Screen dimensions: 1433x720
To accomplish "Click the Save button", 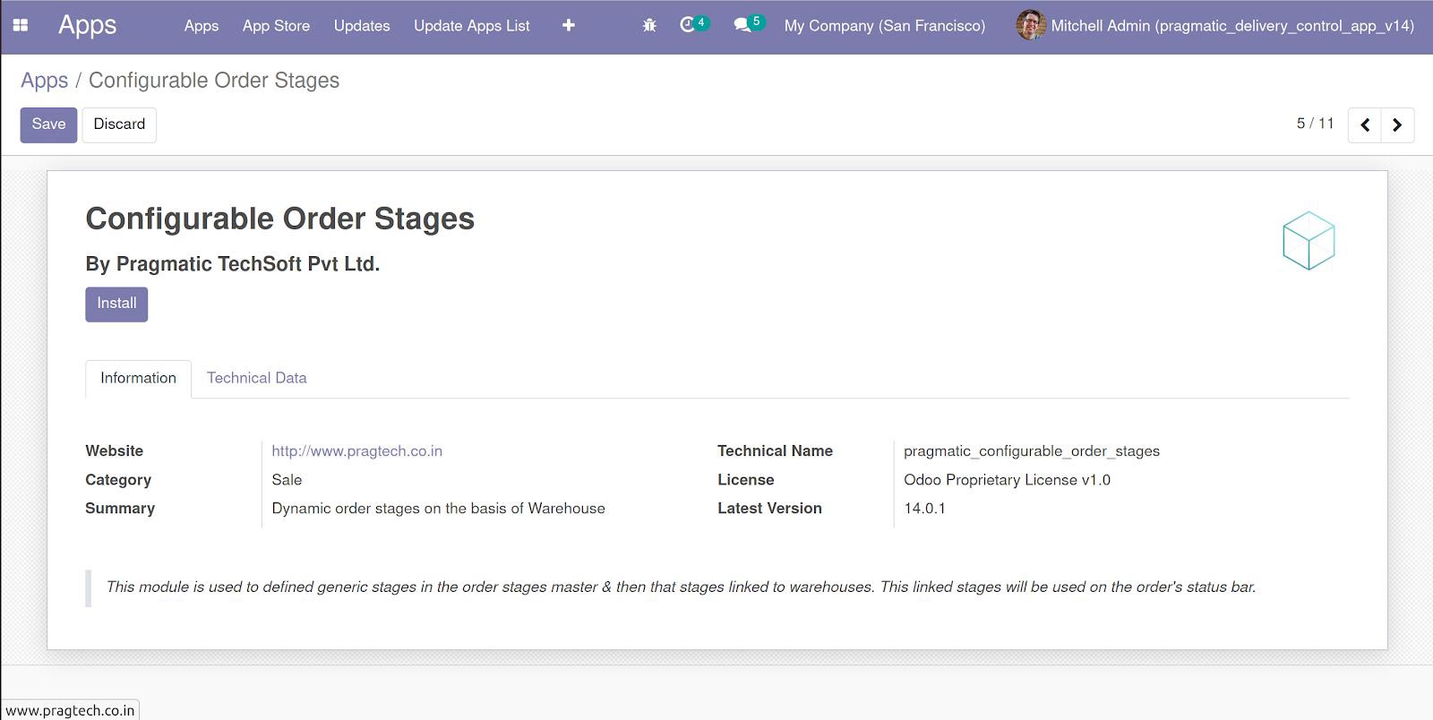I will pos(48,124).
